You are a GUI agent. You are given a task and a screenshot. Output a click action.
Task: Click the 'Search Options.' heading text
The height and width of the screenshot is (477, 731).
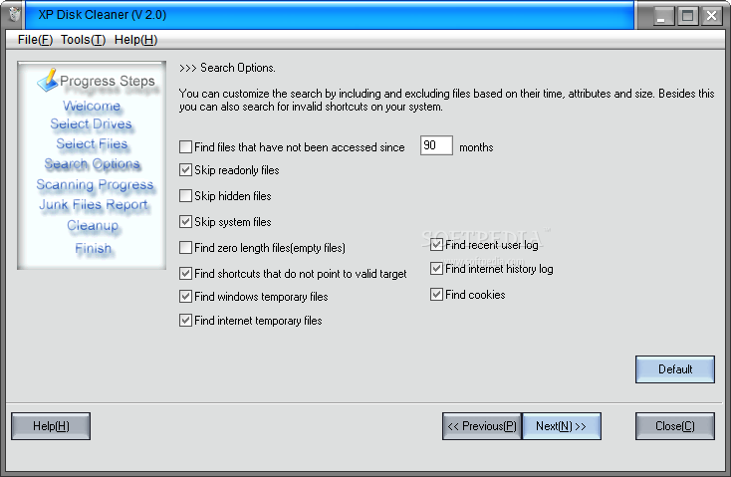pyautogui.click(x=238, y=68)
